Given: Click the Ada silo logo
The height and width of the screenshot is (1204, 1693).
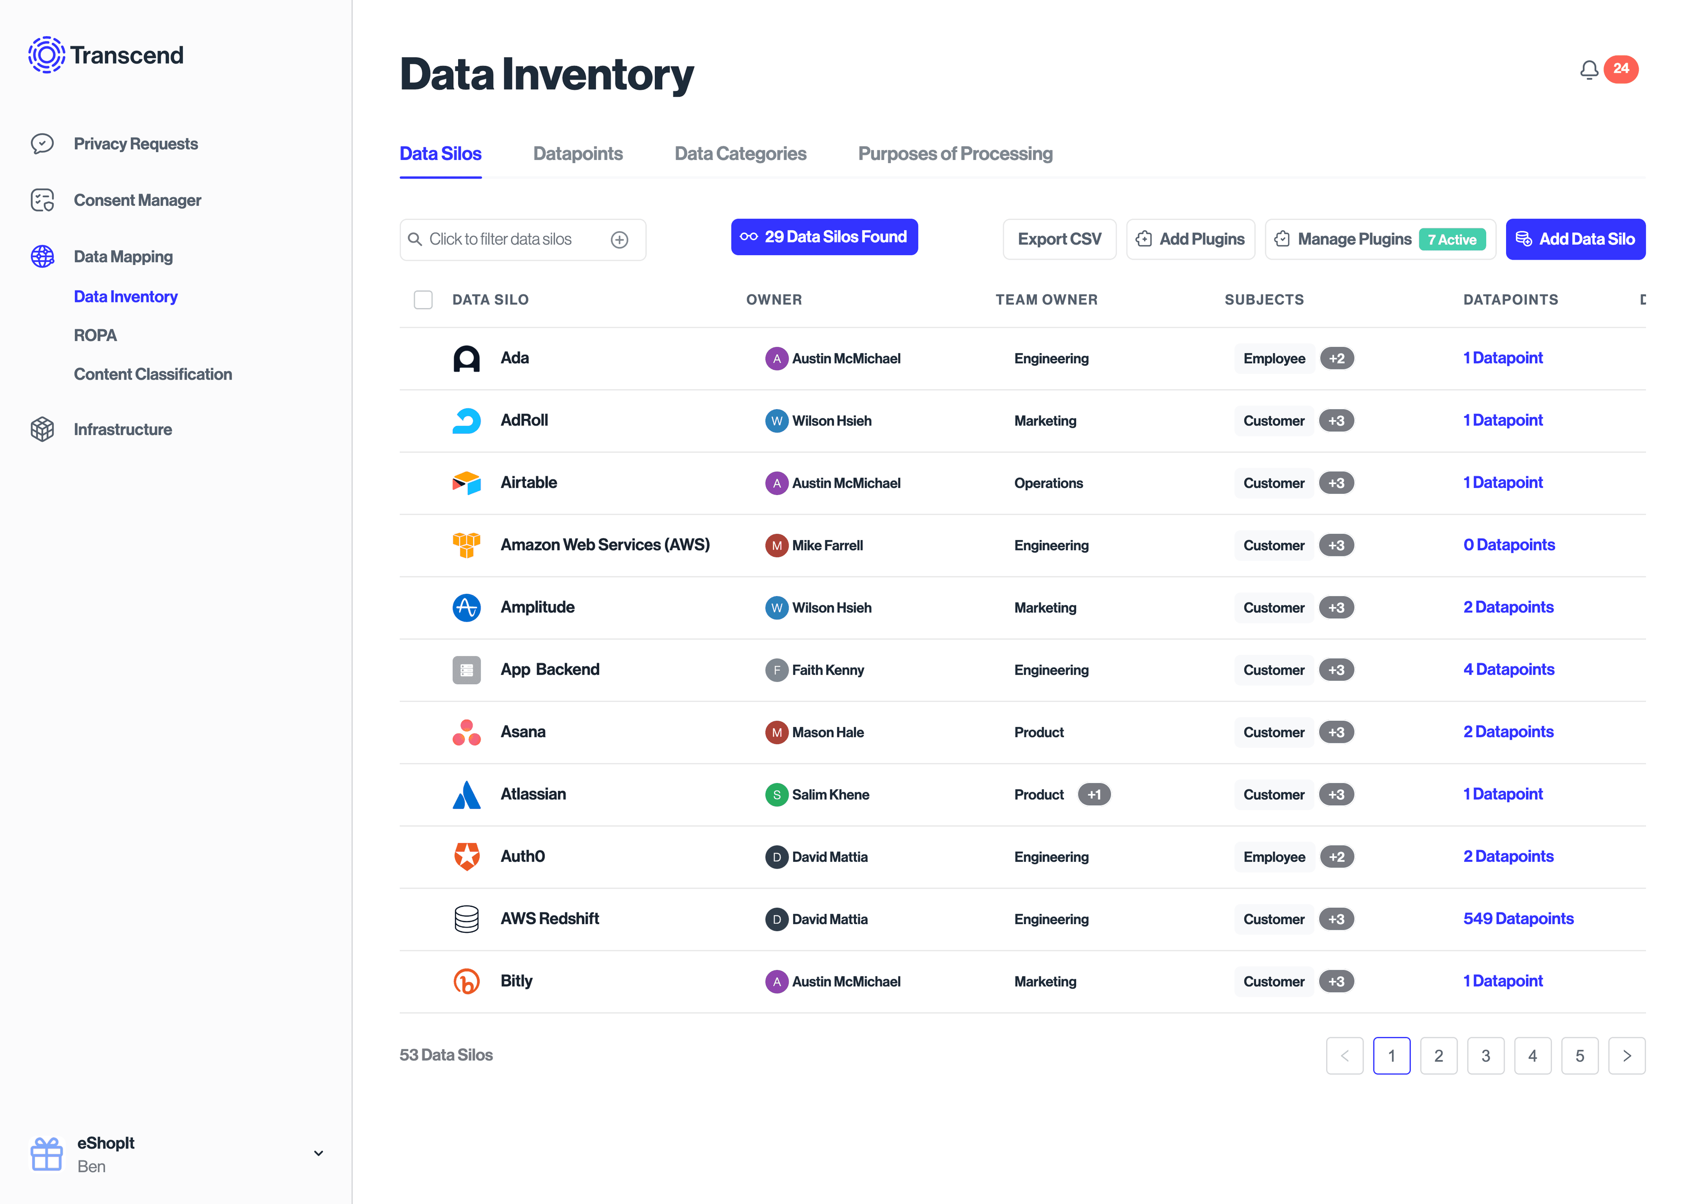Looking at the screenshot, I should coord(466,359).
